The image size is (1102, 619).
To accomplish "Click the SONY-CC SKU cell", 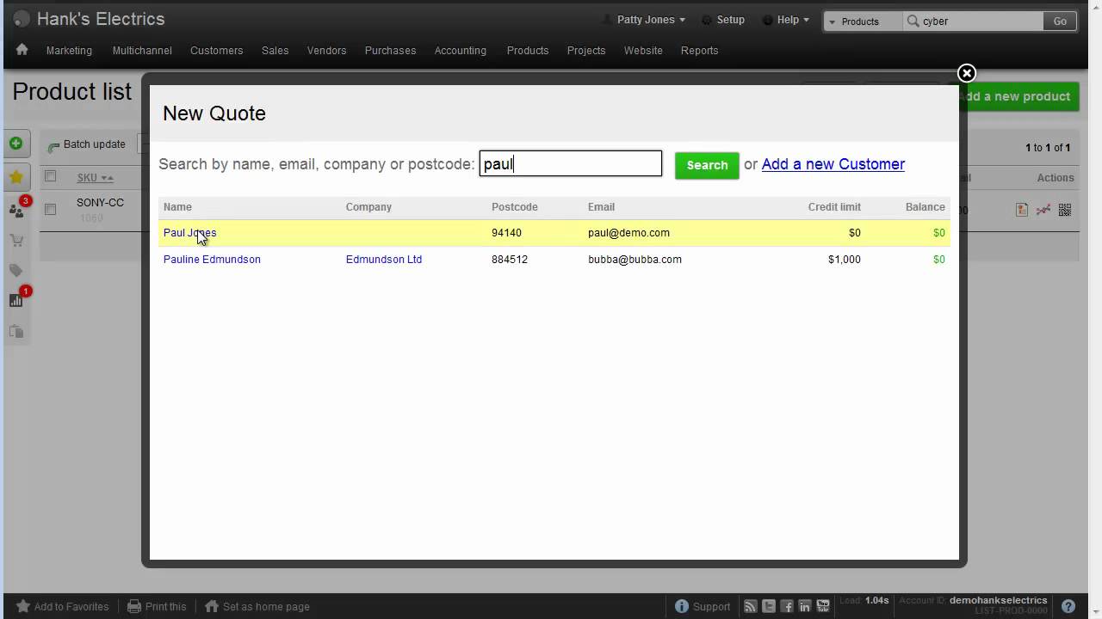I will (x=100, y=203).
